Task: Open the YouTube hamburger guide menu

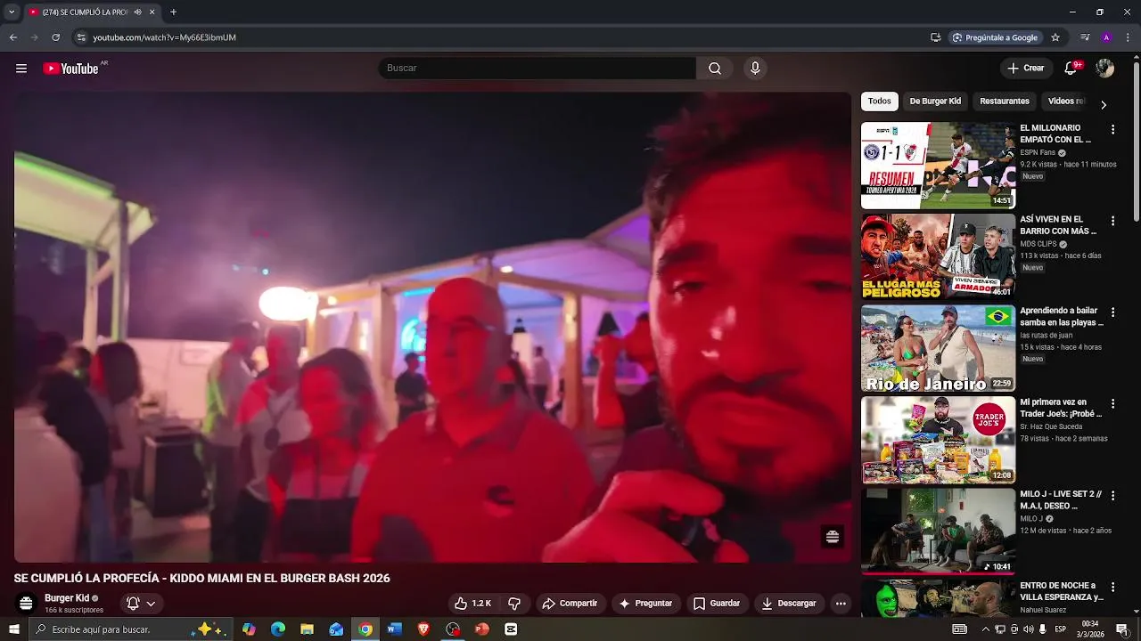Action: (21, 69)
